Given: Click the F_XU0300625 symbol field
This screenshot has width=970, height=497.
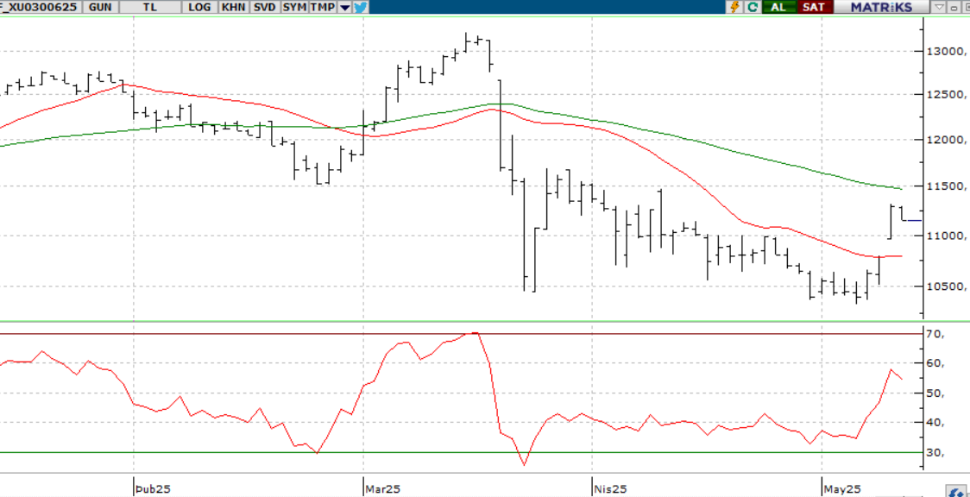Looking at the screenshot, I should [x=41, y=8].
